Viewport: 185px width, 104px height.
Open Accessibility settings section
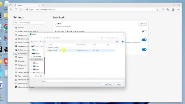coord(23,83)
